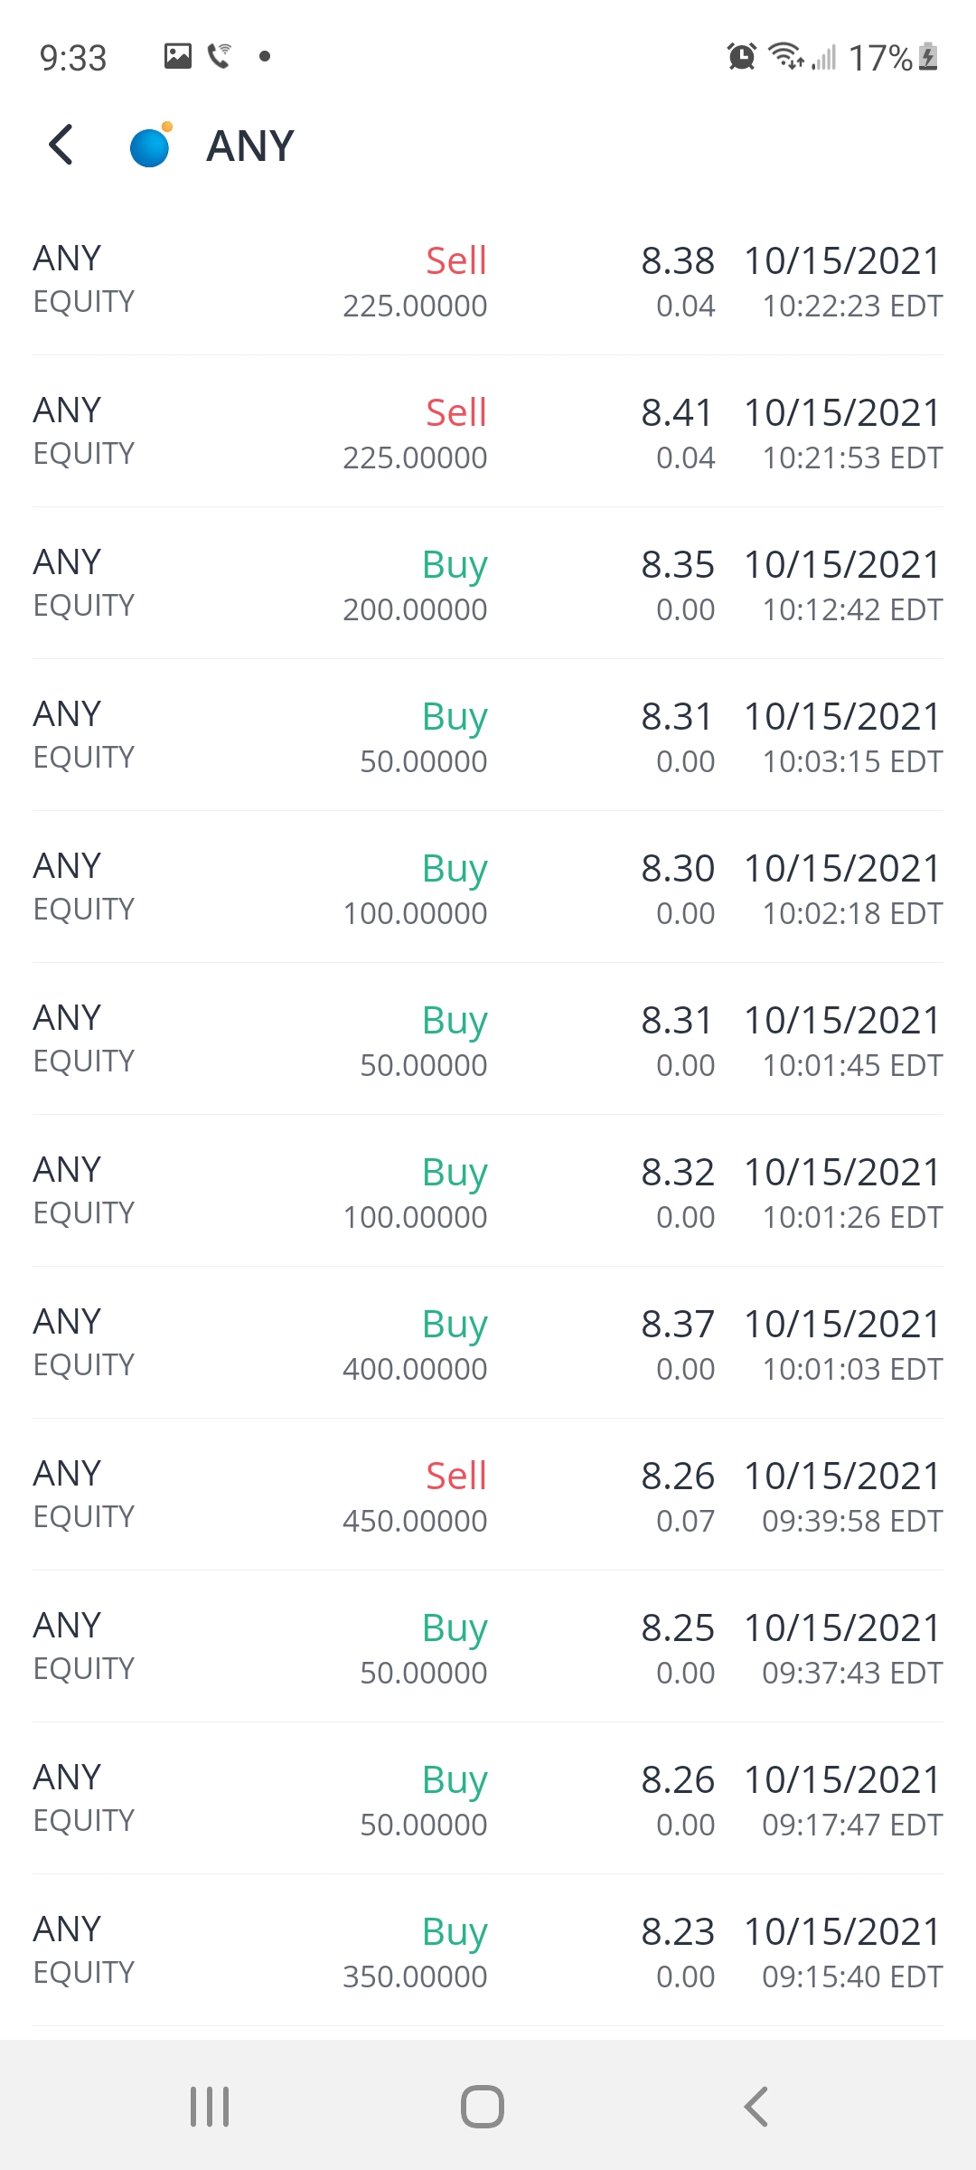Tap the image notification icon in status bar
Viewport: 976px width, 2170px height.
[178, 56]
